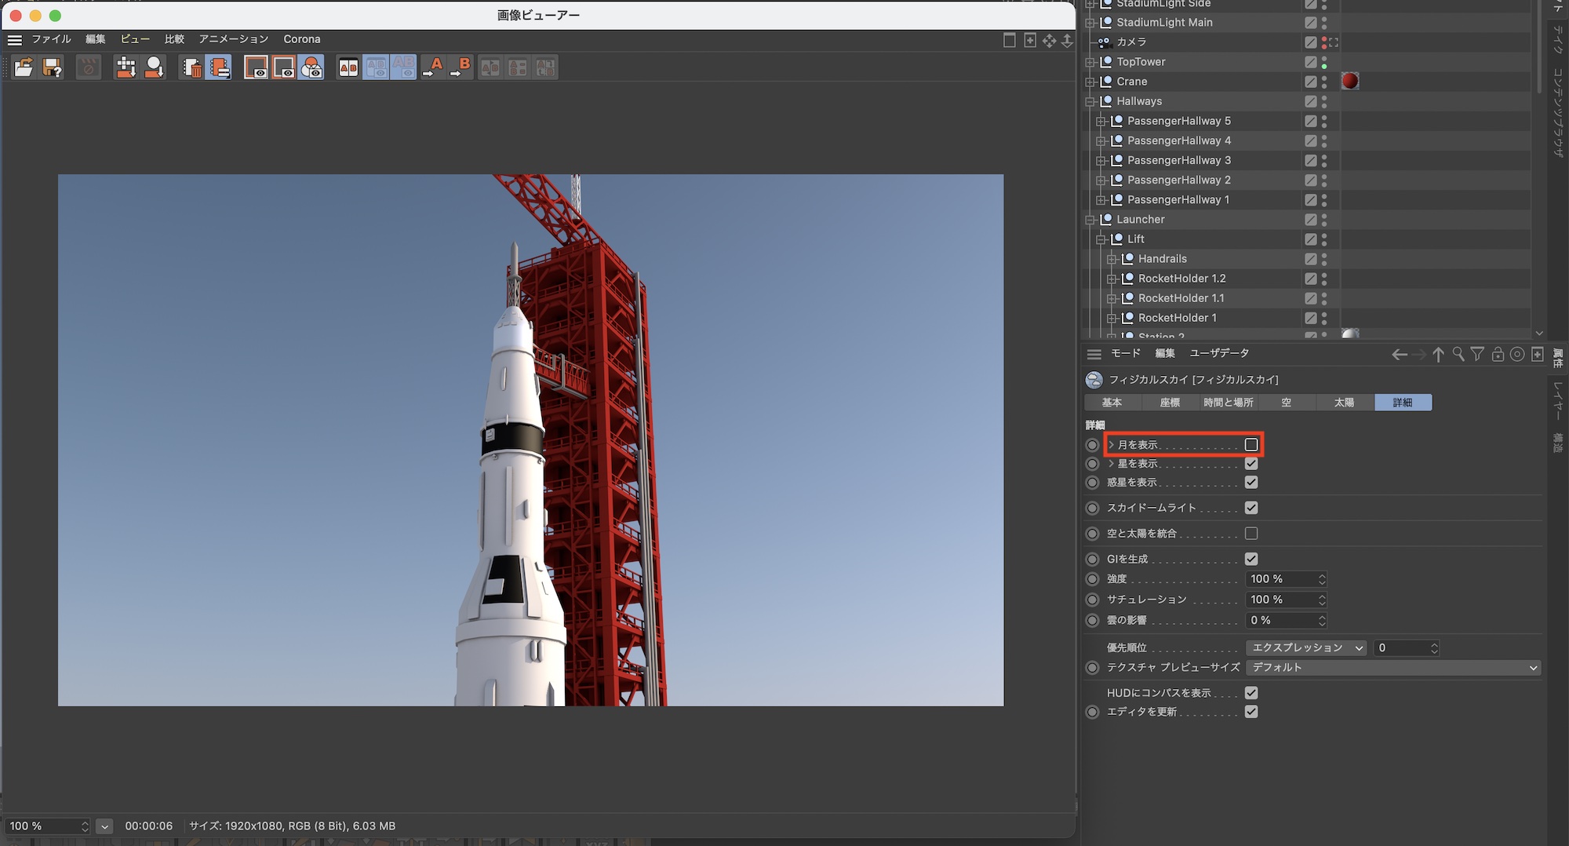Click the Corona menu item
This screenshot has width=1569, height=846.
coord(301,39)
